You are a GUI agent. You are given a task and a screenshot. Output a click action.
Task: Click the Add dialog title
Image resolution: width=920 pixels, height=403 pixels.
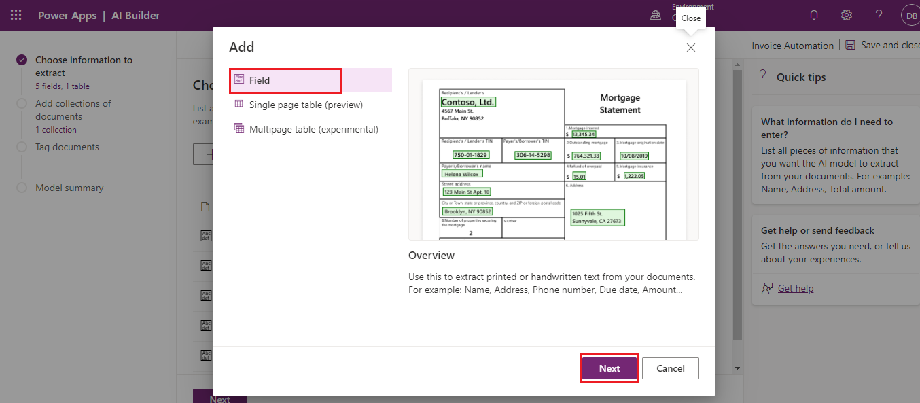[x=241, y=47]
